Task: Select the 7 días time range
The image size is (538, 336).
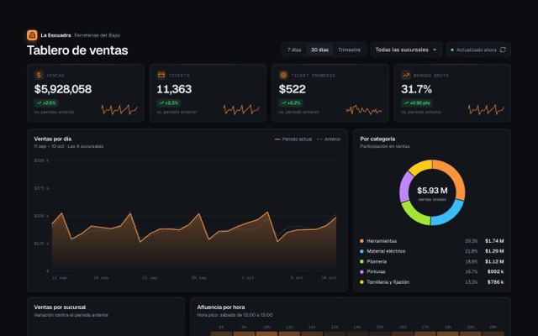Action: pos(294,50)
